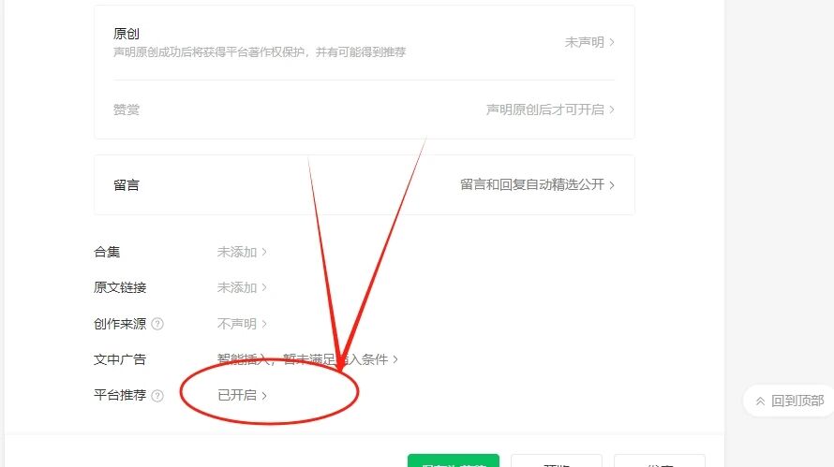The image size is (834, 467).
Task: Click the help icon beside 创作来源
Action: point(157,324)
